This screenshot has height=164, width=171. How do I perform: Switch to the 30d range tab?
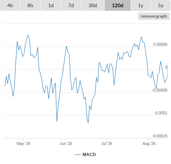pos(93,5)
